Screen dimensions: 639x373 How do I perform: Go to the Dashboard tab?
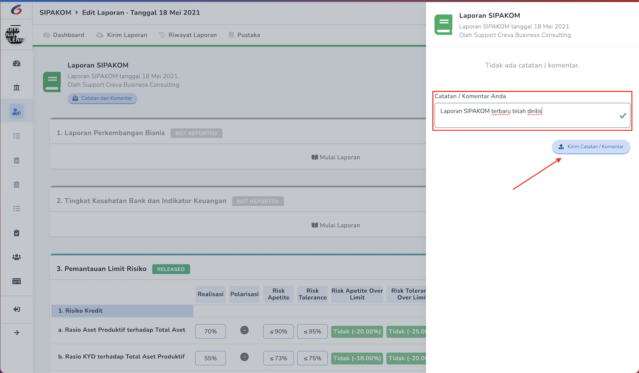(x=64, y=35)
